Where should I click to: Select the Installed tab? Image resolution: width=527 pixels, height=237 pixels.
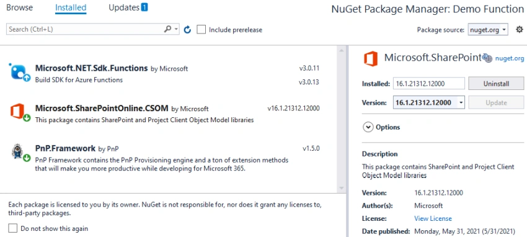pos(71,7)
